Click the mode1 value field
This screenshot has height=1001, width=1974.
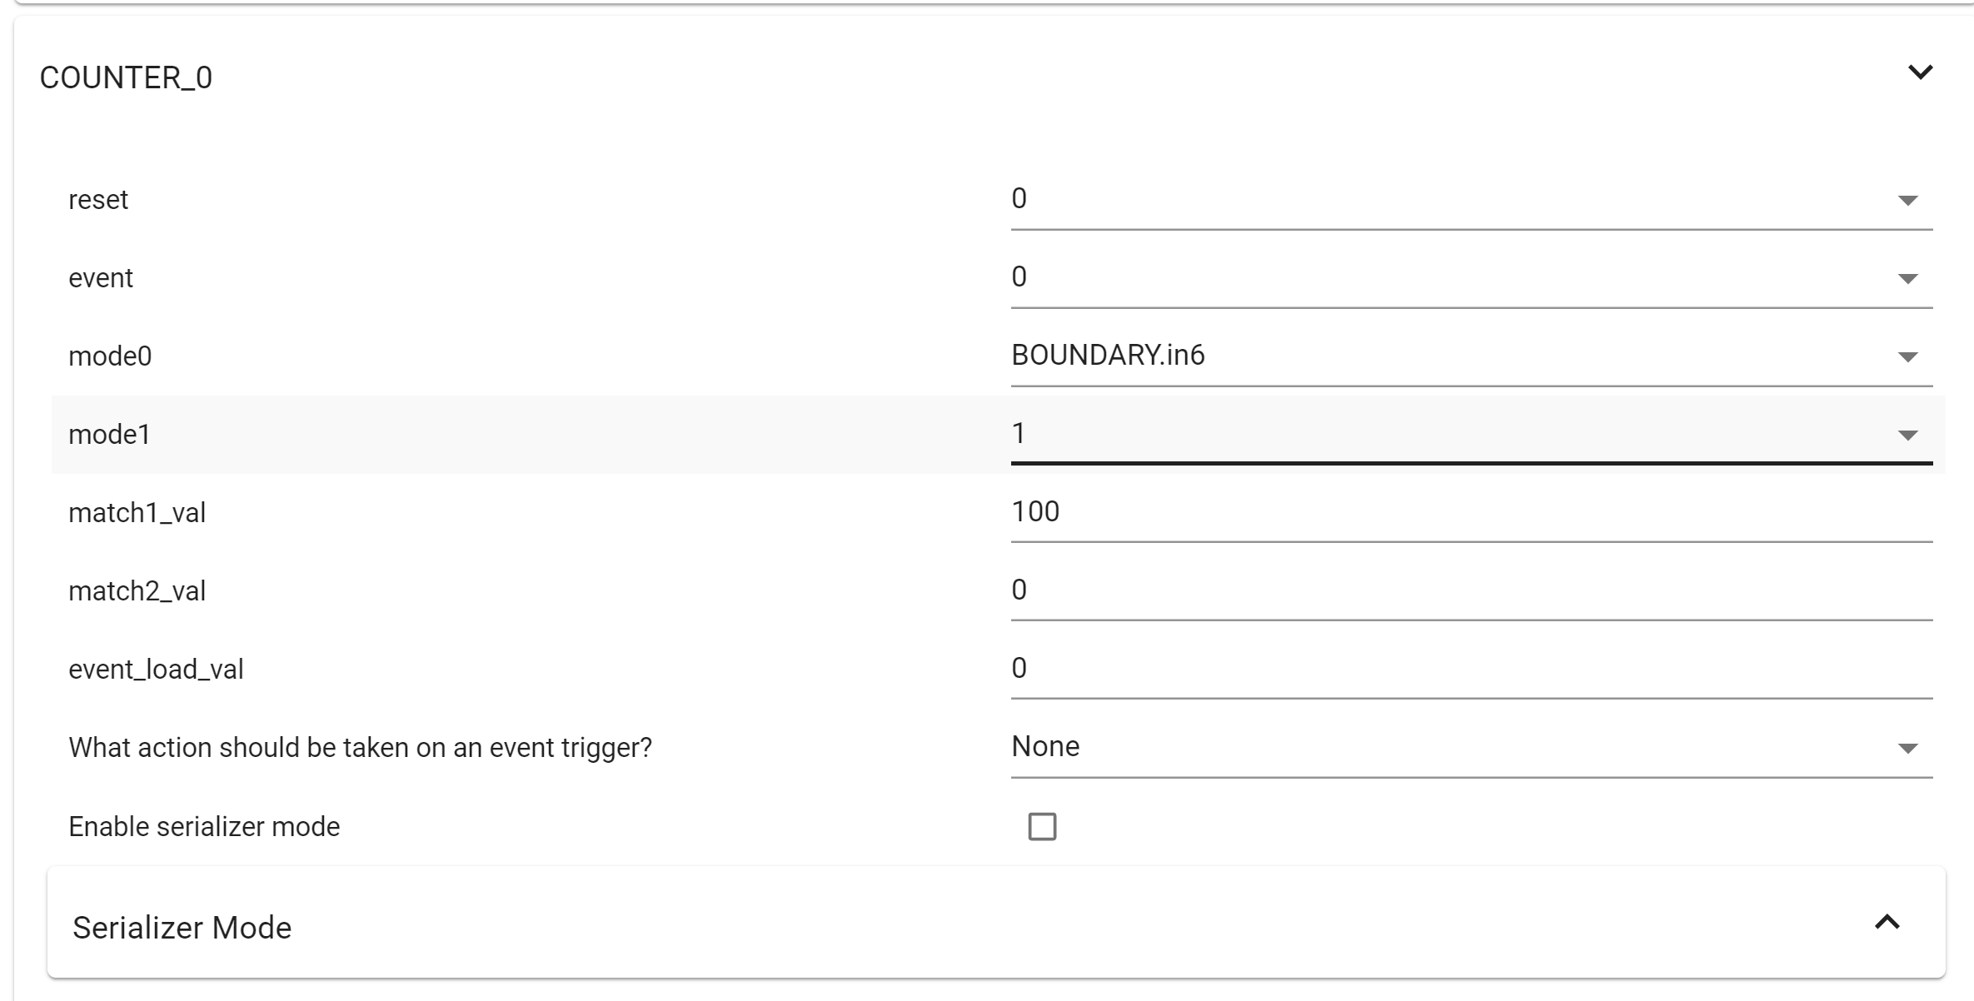pyautogui.click(x=1416, y=434)
